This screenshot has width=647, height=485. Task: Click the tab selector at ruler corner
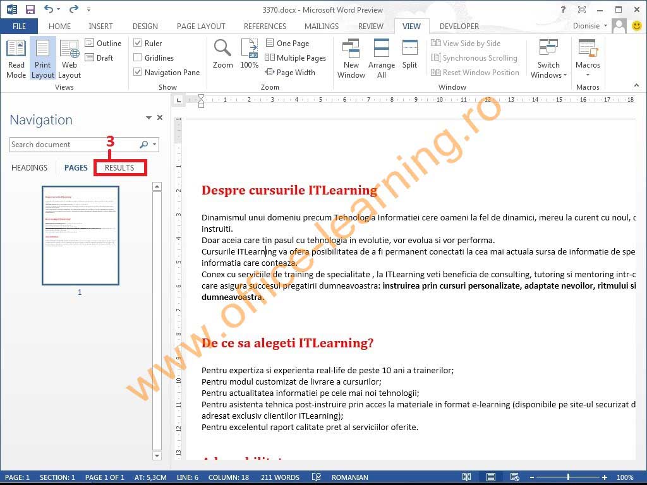(x=178, y=100)
